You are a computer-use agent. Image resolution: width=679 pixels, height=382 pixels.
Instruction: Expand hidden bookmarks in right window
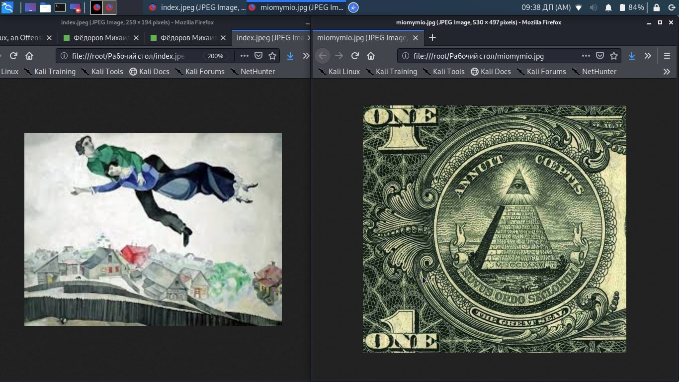coord(667,72)
